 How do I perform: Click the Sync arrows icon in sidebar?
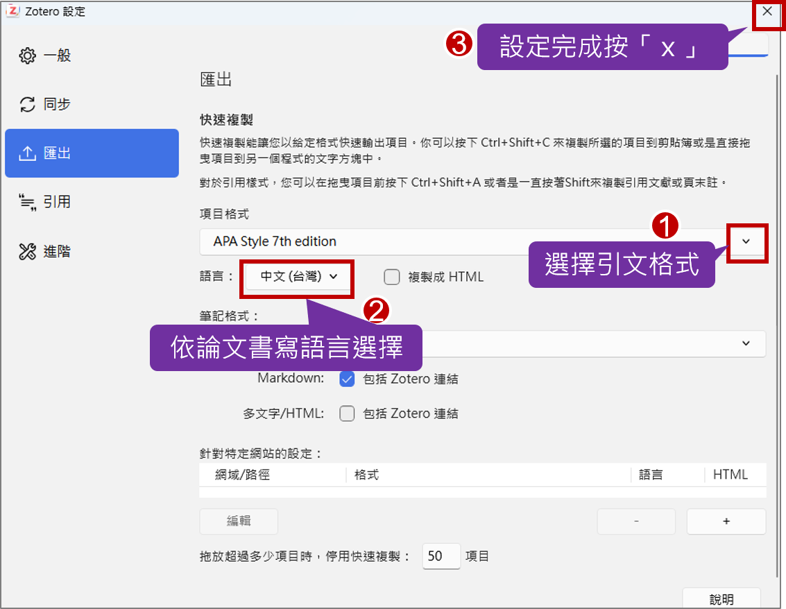[x=27, y=105]
